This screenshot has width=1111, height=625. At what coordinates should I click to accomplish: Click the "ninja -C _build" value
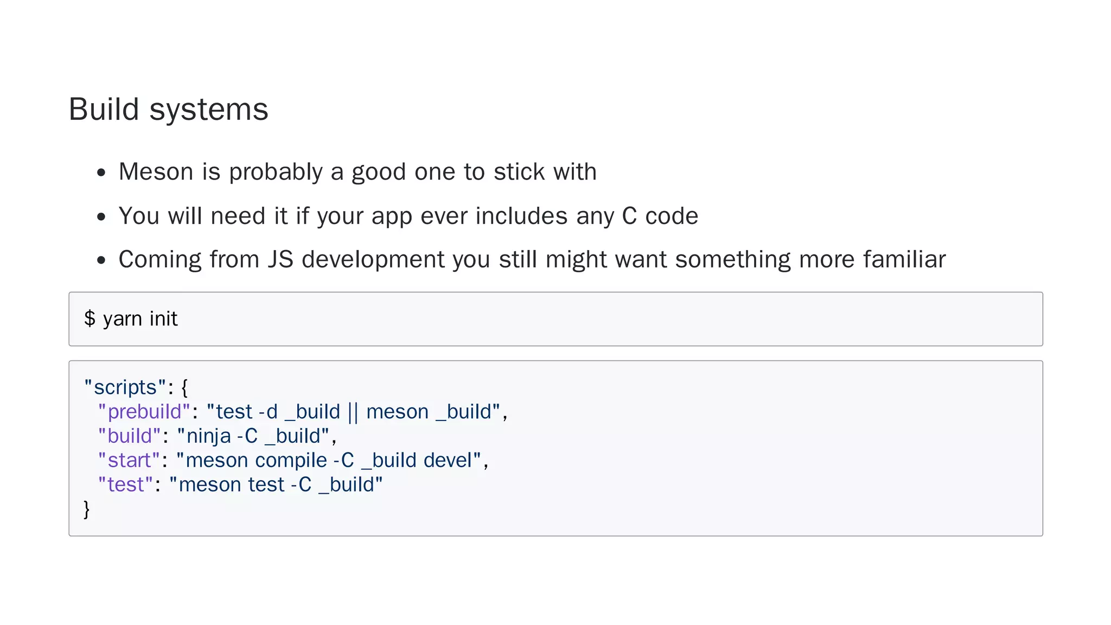pyautogui.click(x=253, y=436)
